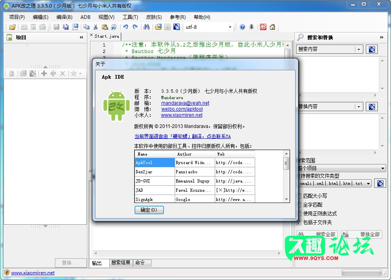Screen dimensions: 391x280
Task: Click the shield icon in status bar
Action: point(7,272)
